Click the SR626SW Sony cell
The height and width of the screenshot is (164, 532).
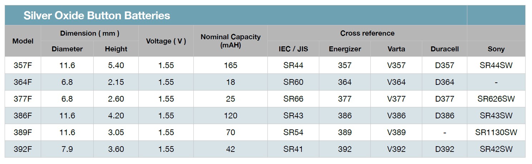(496, 99)
